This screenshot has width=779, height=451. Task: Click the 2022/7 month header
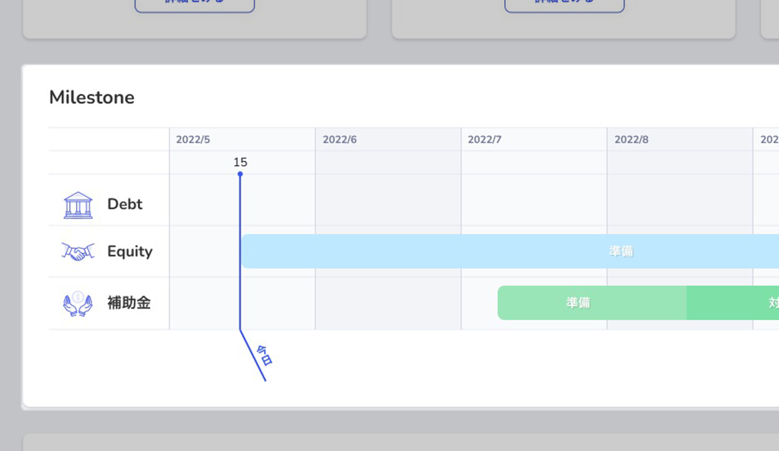(x=485, y=140)
